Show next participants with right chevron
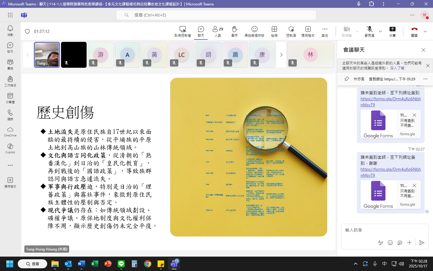The height and width of the screenshot is (271, 433). (x=281, y=55)
